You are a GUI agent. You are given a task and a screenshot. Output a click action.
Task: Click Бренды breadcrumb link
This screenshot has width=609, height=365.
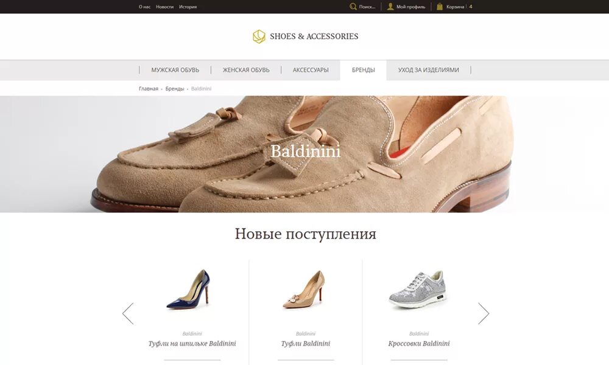[x=175, y=89]
